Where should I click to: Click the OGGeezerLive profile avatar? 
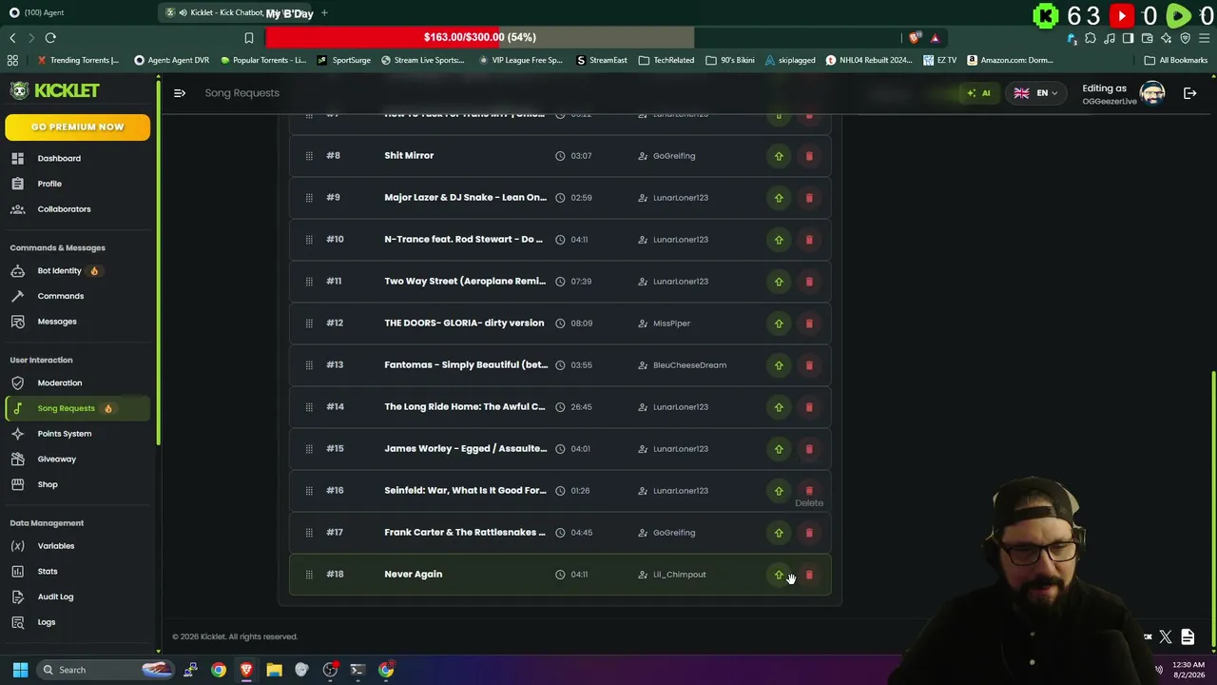click(x=1152, y=93)
